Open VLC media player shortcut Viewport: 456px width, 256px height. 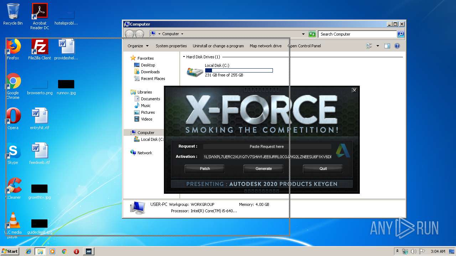13,225
